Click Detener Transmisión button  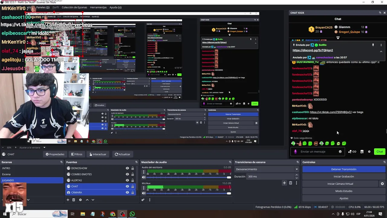[344, 169]
